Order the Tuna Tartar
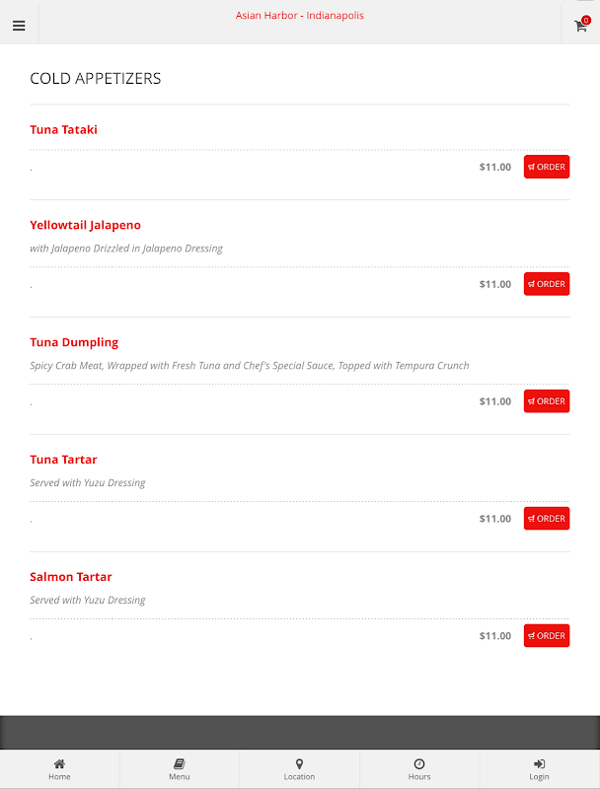 [x=547, y=519]
